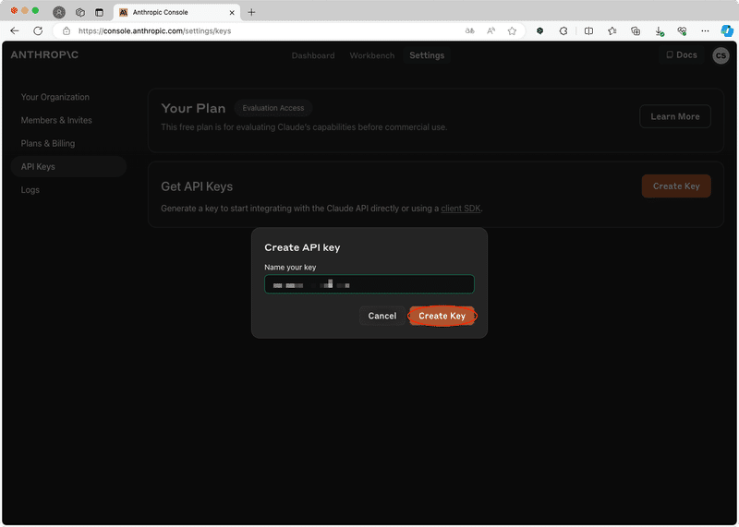Viewport: 739px width, 527px height.
Task: Open the Favorites list icon
Action: 612,31
